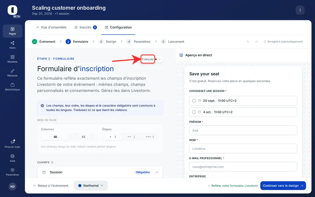Image resolution: width=315 pixels, height=197 pixels.
Task: Select the 20 sept. session radio
Action: [x=194, y=101]
